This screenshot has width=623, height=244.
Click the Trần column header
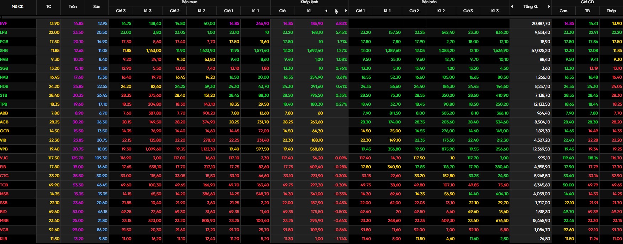click(73, 6)
